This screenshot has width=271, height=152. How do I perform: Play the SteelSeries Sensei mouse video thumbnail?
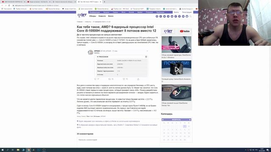(x=177, y=93)
